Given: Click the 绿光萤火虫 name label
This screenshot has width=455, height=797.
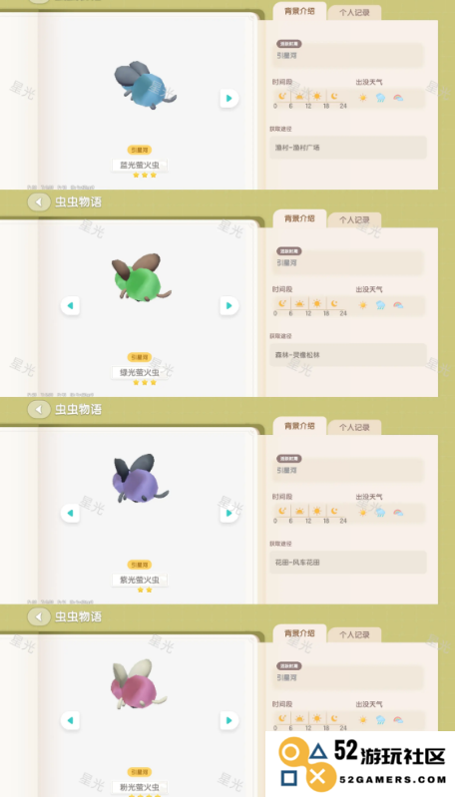Looking at the screenshot, I should (x=140, y=372).
